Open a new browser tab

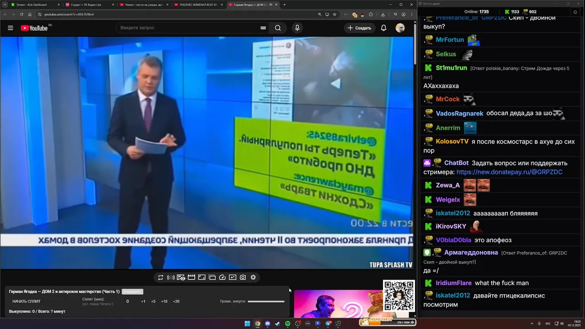coord(284,5)
